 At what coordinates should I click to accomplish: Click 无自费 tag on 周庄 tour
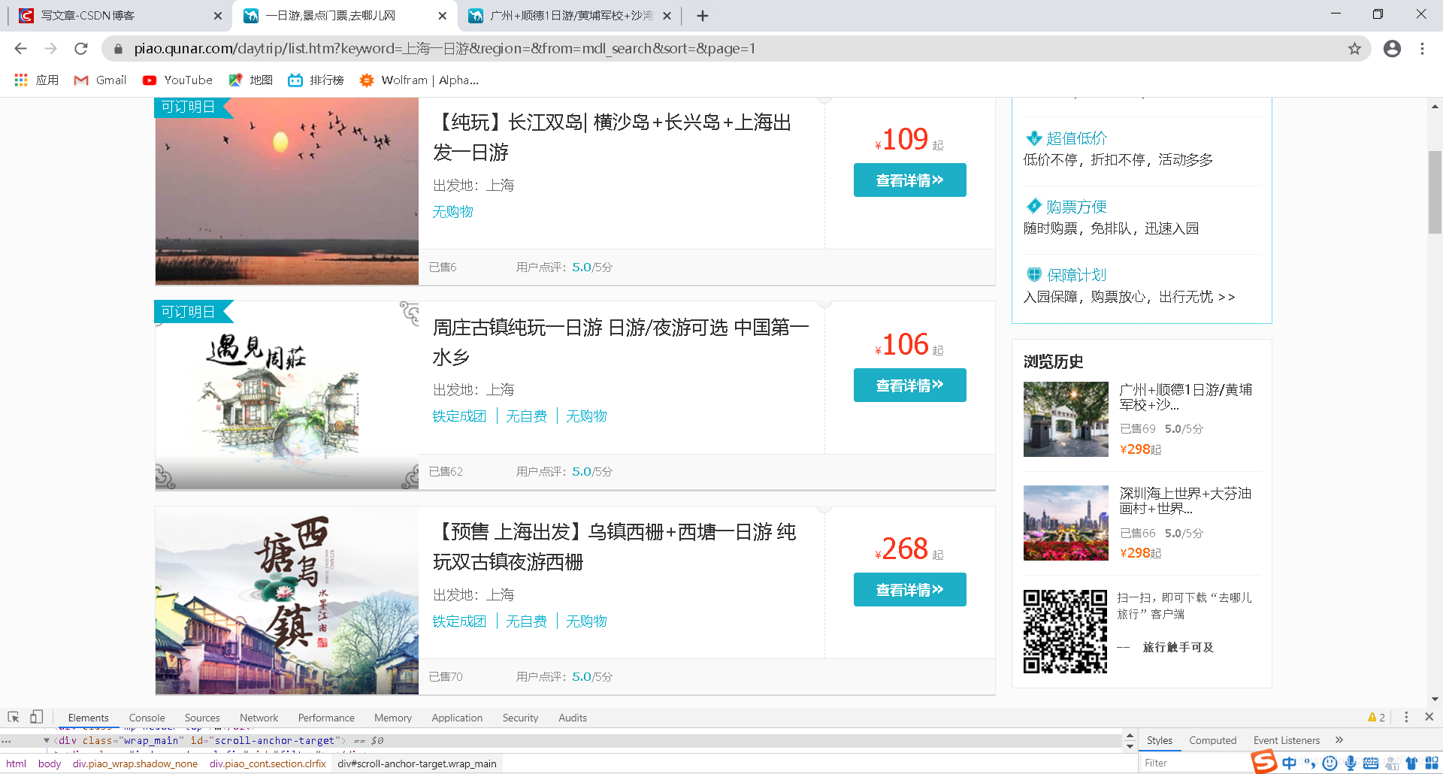526,416
